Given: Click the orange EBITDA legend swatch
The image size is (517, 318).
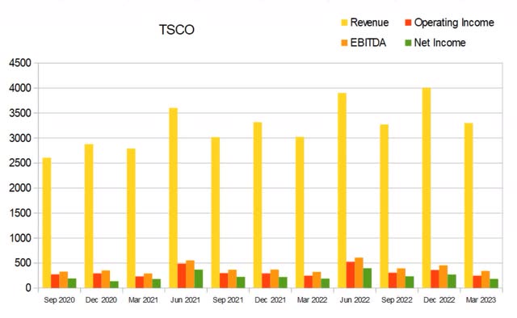Looking at the screenshot, I should click(x=344, y=43).
